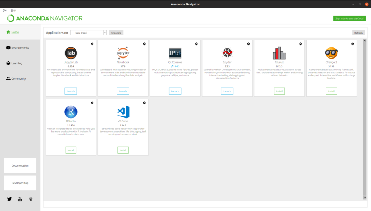Click Glueviz version '0.13.3'
This screenshot has width=371, height=211.
[x=279, y=66]
